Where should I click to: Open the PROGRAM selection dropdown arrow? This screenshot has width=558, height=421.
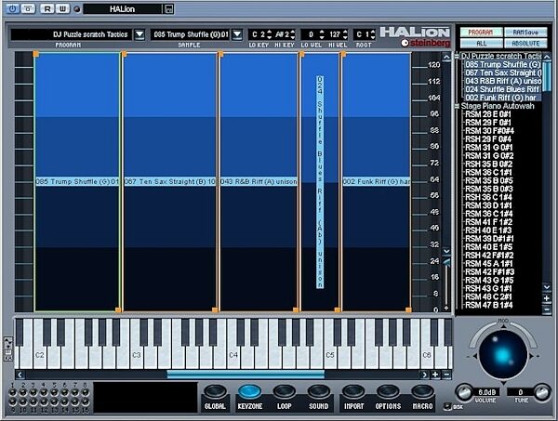point(139,34)
